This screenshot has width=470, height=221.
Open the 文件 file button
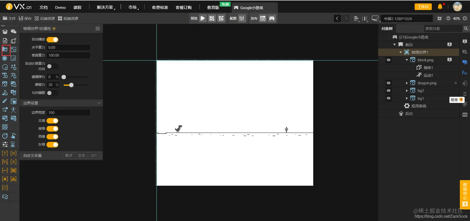click(9, 18)
